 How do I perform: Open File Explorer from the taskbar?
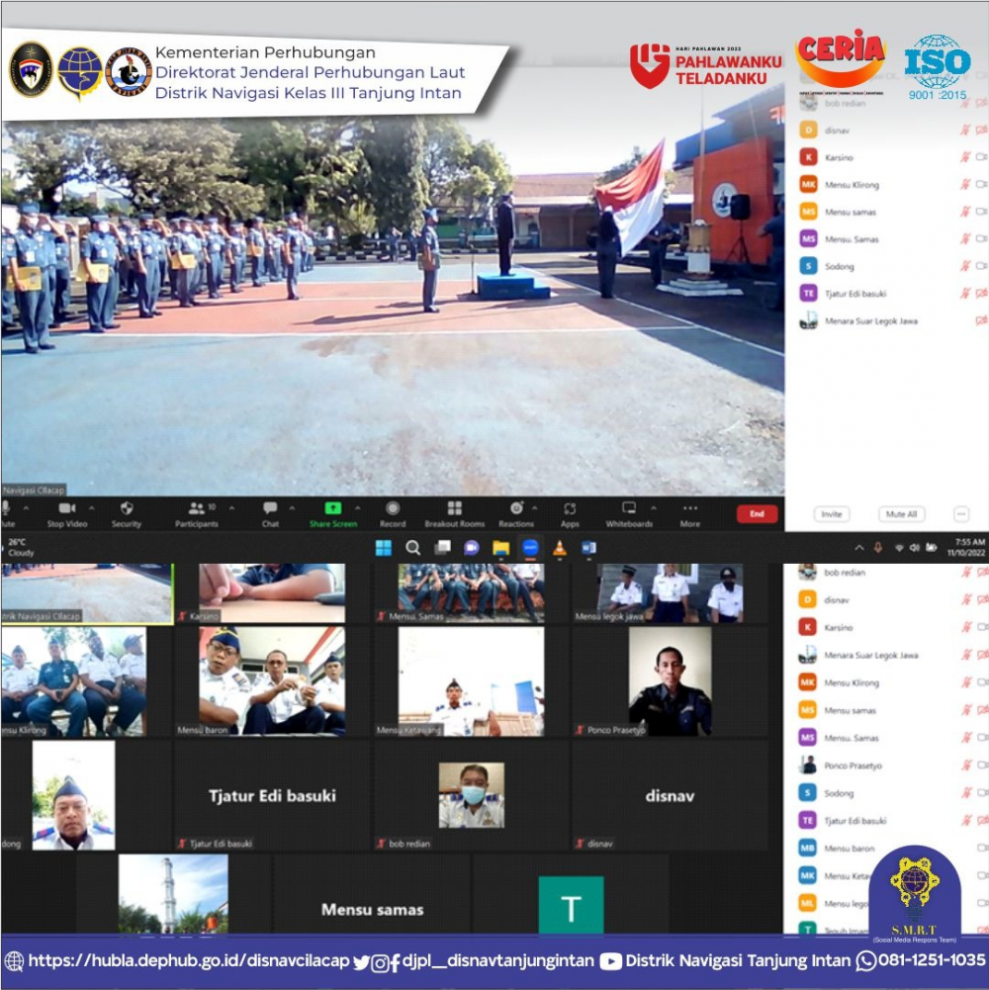(500, 547)
